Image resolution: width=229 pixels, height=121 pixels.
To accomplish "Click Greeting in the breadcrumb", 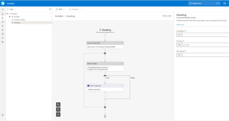I will (x=71, y=16).
